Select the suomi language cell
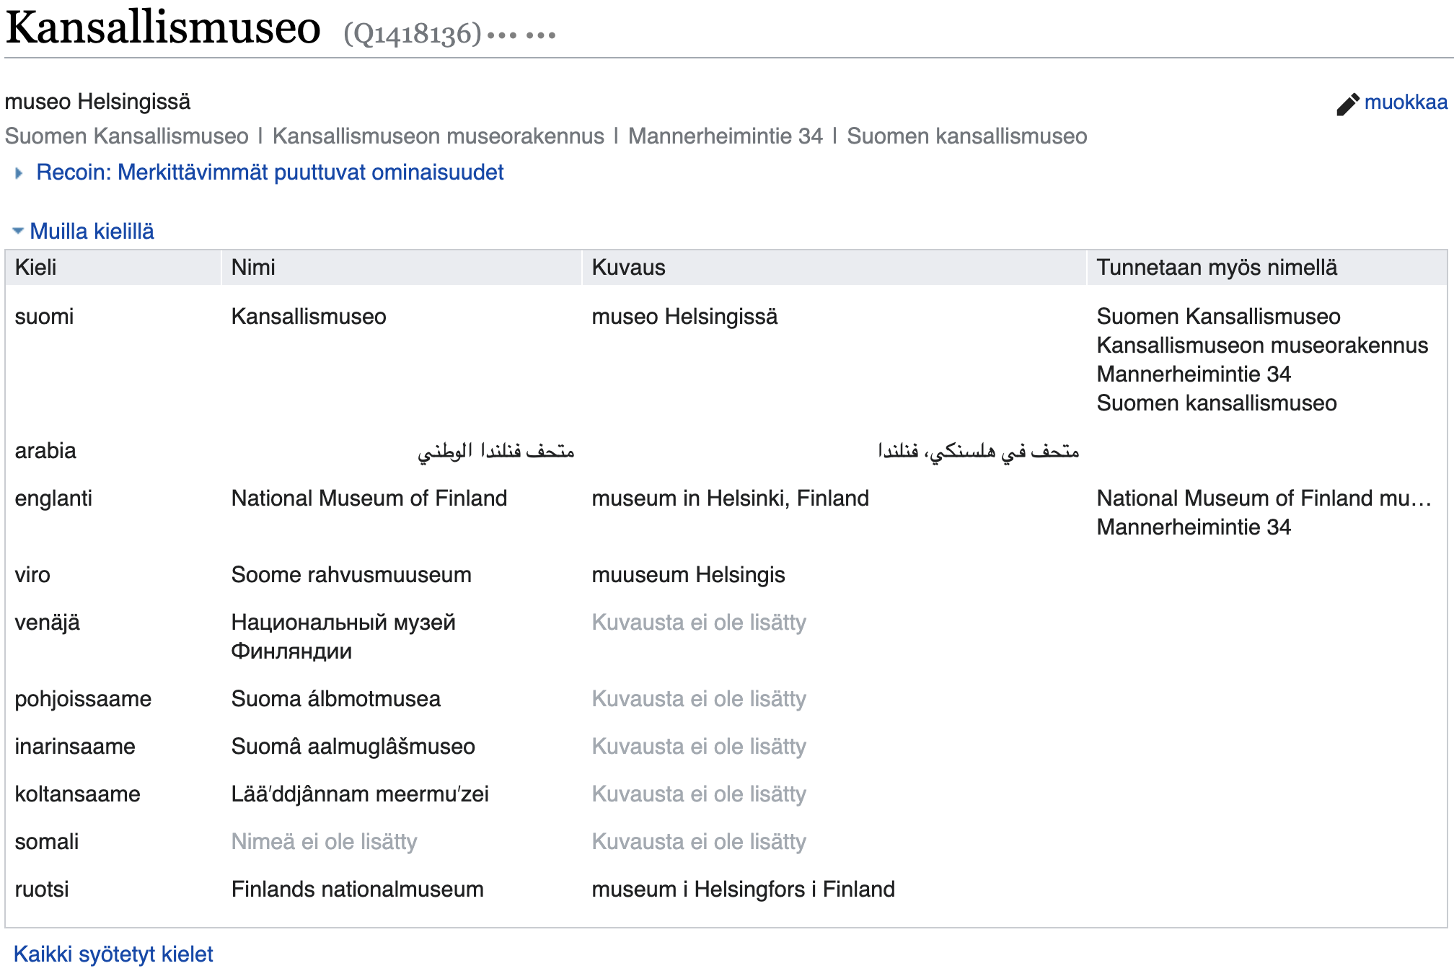This screenshot has width=1454, height=971. coord(44,317)
